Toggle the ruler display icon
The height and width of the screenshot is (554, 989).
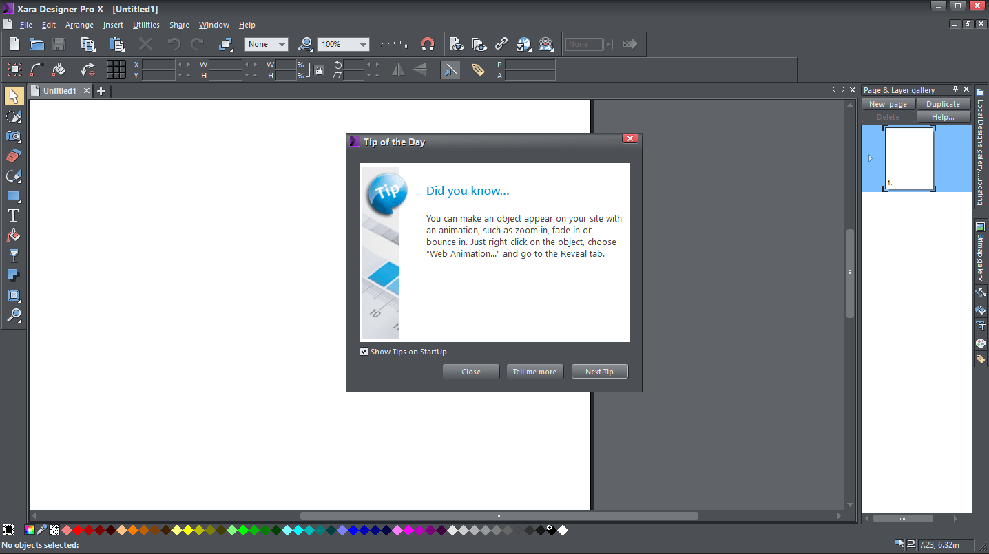[x=395, y=44]
